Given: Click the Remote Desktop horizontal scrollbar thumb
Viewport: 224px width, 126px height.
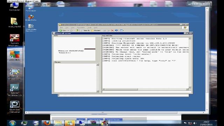Looking at the screenshot, I should point(103,113).
